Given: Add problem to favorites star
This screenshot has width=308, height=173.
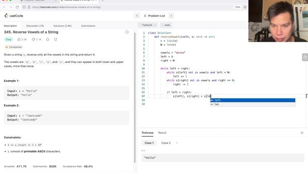Looking at the screenshot, I should [x=48, y=39].
